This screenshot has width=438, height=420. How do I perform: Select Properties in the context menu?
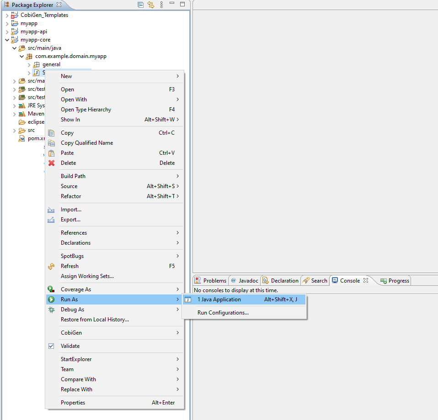click(73, 403)
